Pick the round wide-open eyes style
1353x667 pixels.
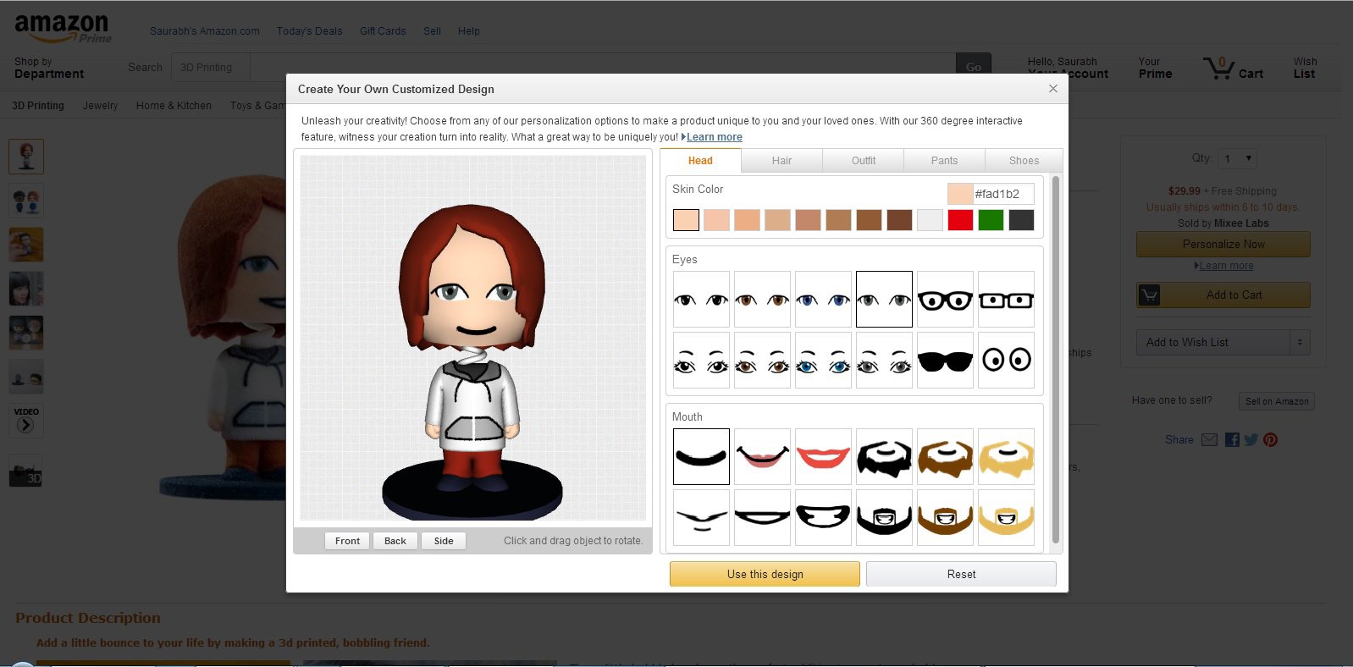point(1006,361)
